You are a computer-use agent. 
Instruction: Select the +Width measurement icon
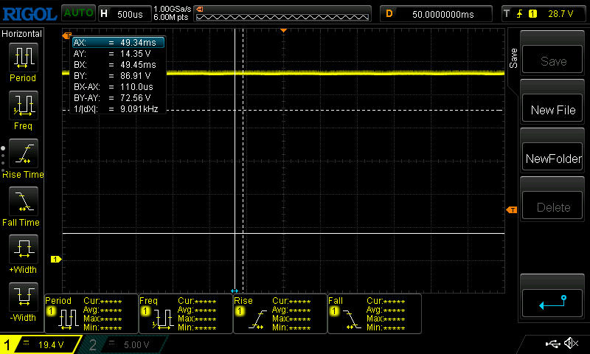[x=24, y=249]
